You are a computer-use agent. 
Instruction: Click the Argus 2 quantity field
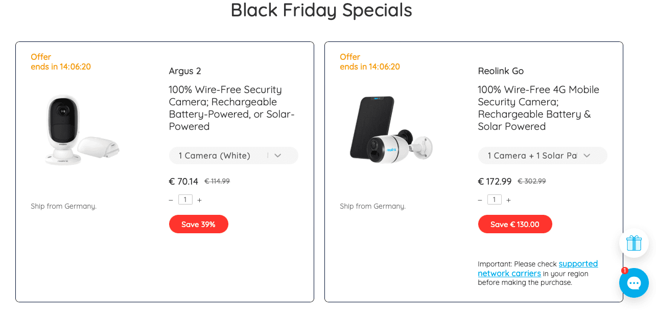(185, 199)
